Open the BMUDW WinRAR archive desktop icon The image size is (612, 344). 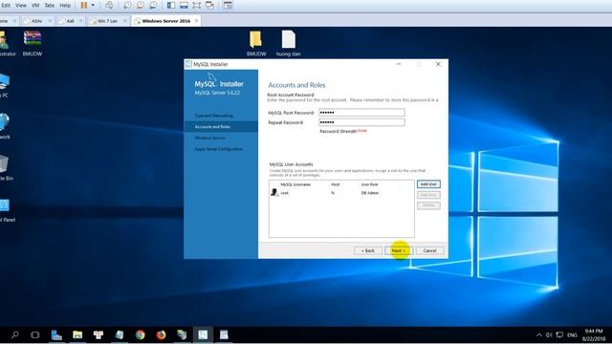point(33,43)
